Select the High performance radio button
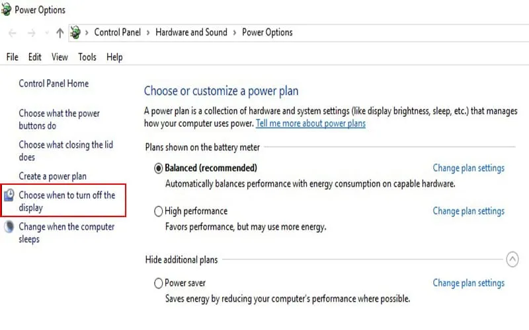This screenshot has height=330, width=529. point(158,212)
